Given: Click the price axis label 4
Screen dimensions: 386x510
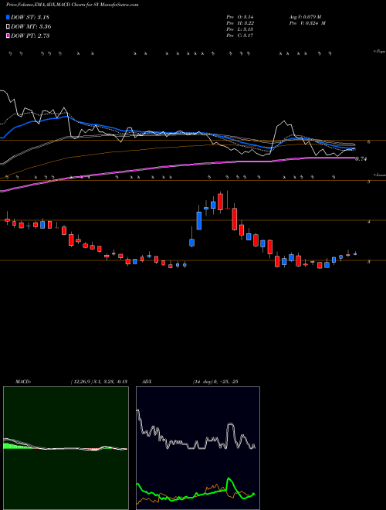Looking at the screenshot, I should pyautogui.click(x=369, y=222).
